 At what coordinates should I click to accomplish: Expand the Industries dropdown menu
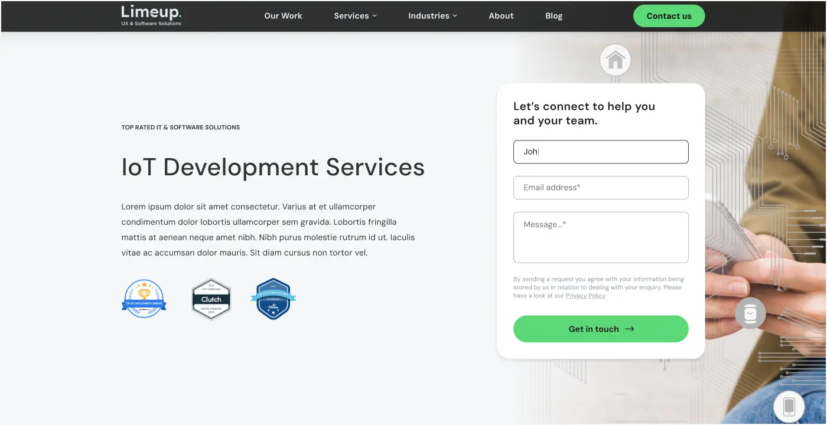432,16
